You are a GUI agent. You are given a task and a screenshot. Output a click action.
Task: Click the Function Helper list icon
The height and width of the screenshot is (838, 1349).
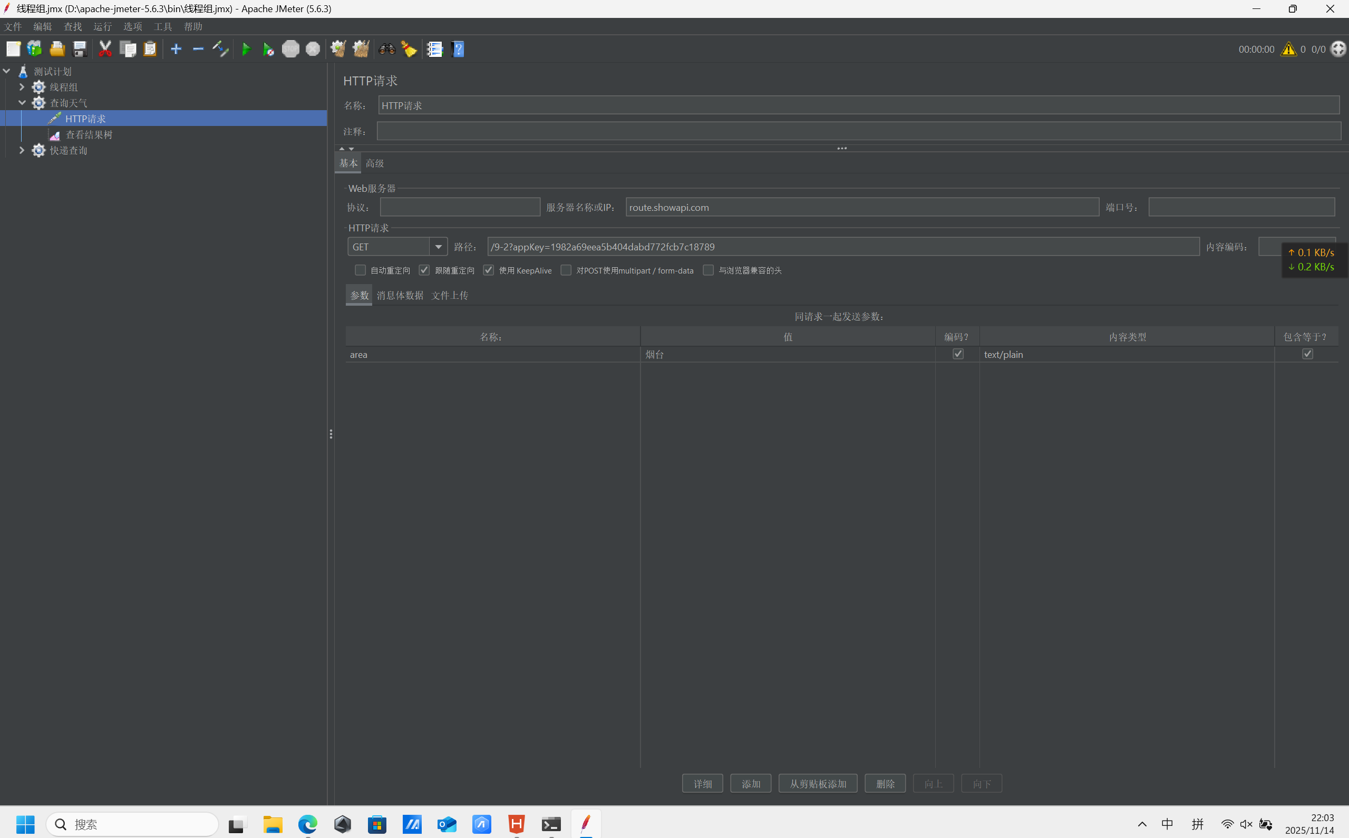pyautogui.click(x=434, y=50)
